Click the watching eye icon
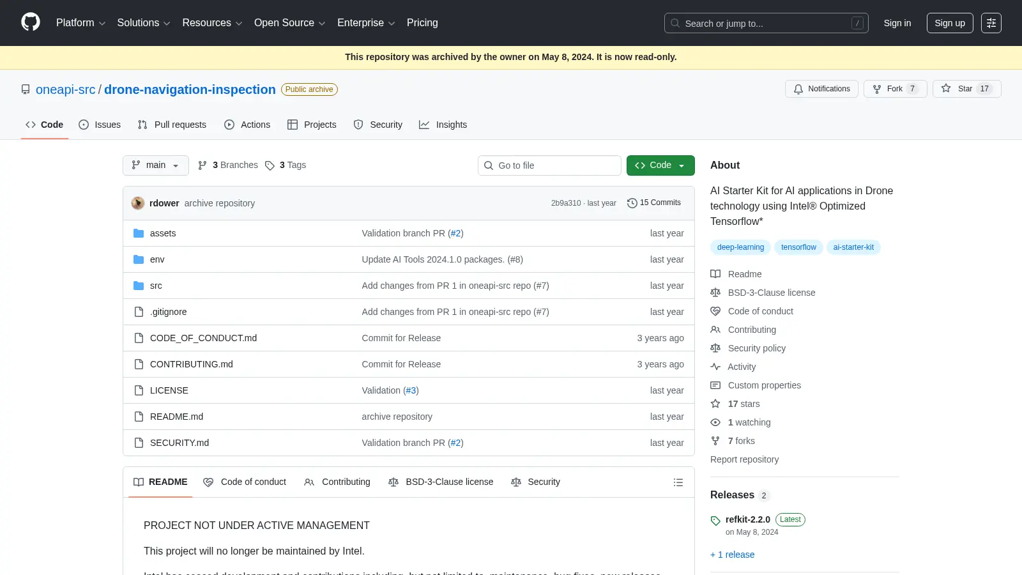The width and height of the screenshot is (1022, 575). (715, 422)
